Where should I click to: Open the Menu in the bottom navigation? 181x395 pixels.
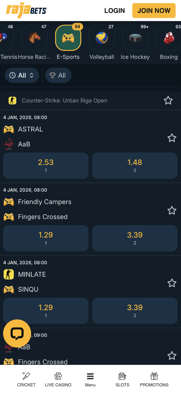[x=90, y=379]
